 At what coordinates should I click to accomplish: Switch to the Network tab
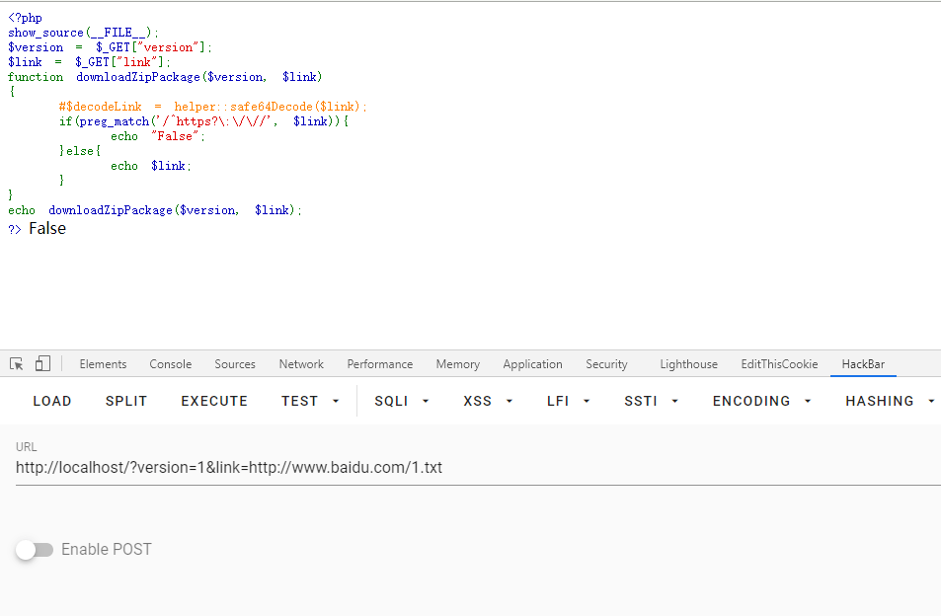301,364
